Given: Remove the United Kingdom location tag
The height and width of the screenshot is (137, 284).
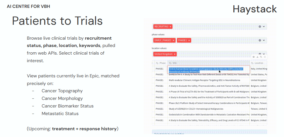Looking at the screenshot, I should point(175,54).
